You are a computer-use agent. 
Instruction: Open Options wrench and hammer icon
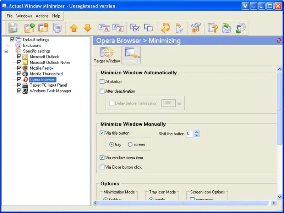pyautogui.click(x=196, y=28)
